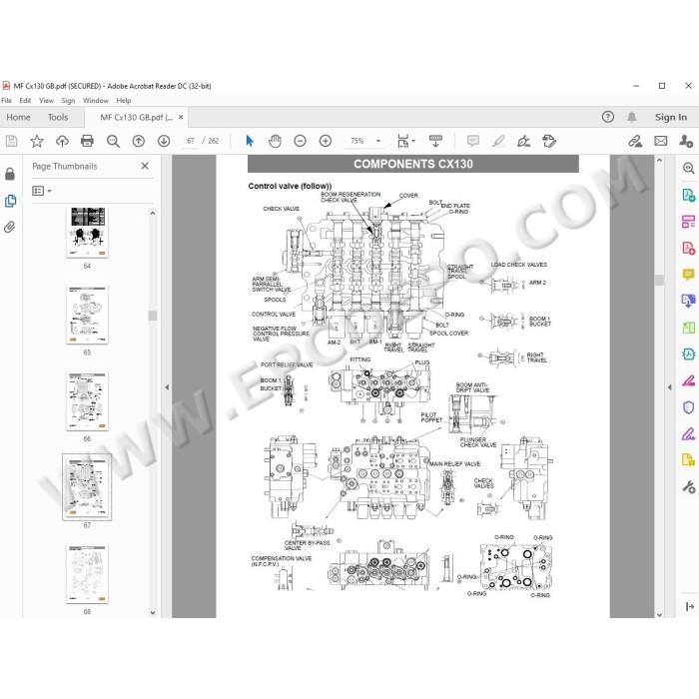Add file to starred bookmarks
Screen dimensions: 699x699
(37, 142)
